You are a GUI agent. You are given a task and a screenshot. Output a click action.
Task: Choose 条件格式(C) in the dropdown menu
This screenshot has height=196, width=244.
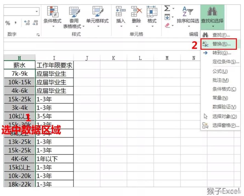point(220,89)
